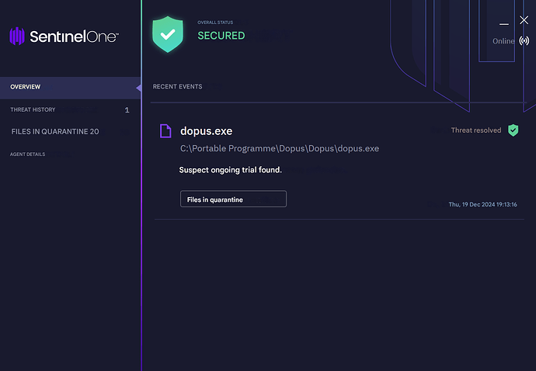This screenshot has height=371, width=536.
Task: Click the Threat History count badge 1
Action: coord(127,110)
